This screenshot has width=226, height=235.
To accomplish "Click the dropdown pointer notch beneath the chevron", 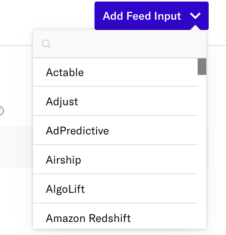I will point(195,28).
